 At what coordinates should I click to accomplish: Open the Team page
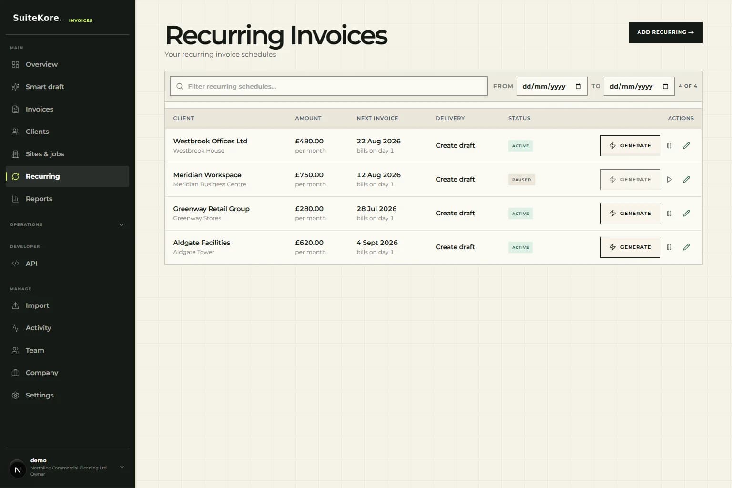coord(67,350)
